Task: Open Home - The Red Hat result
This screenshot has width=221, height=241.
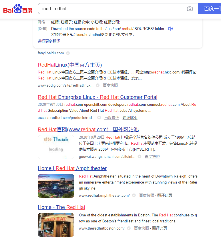Action: (x=61, y=207)
